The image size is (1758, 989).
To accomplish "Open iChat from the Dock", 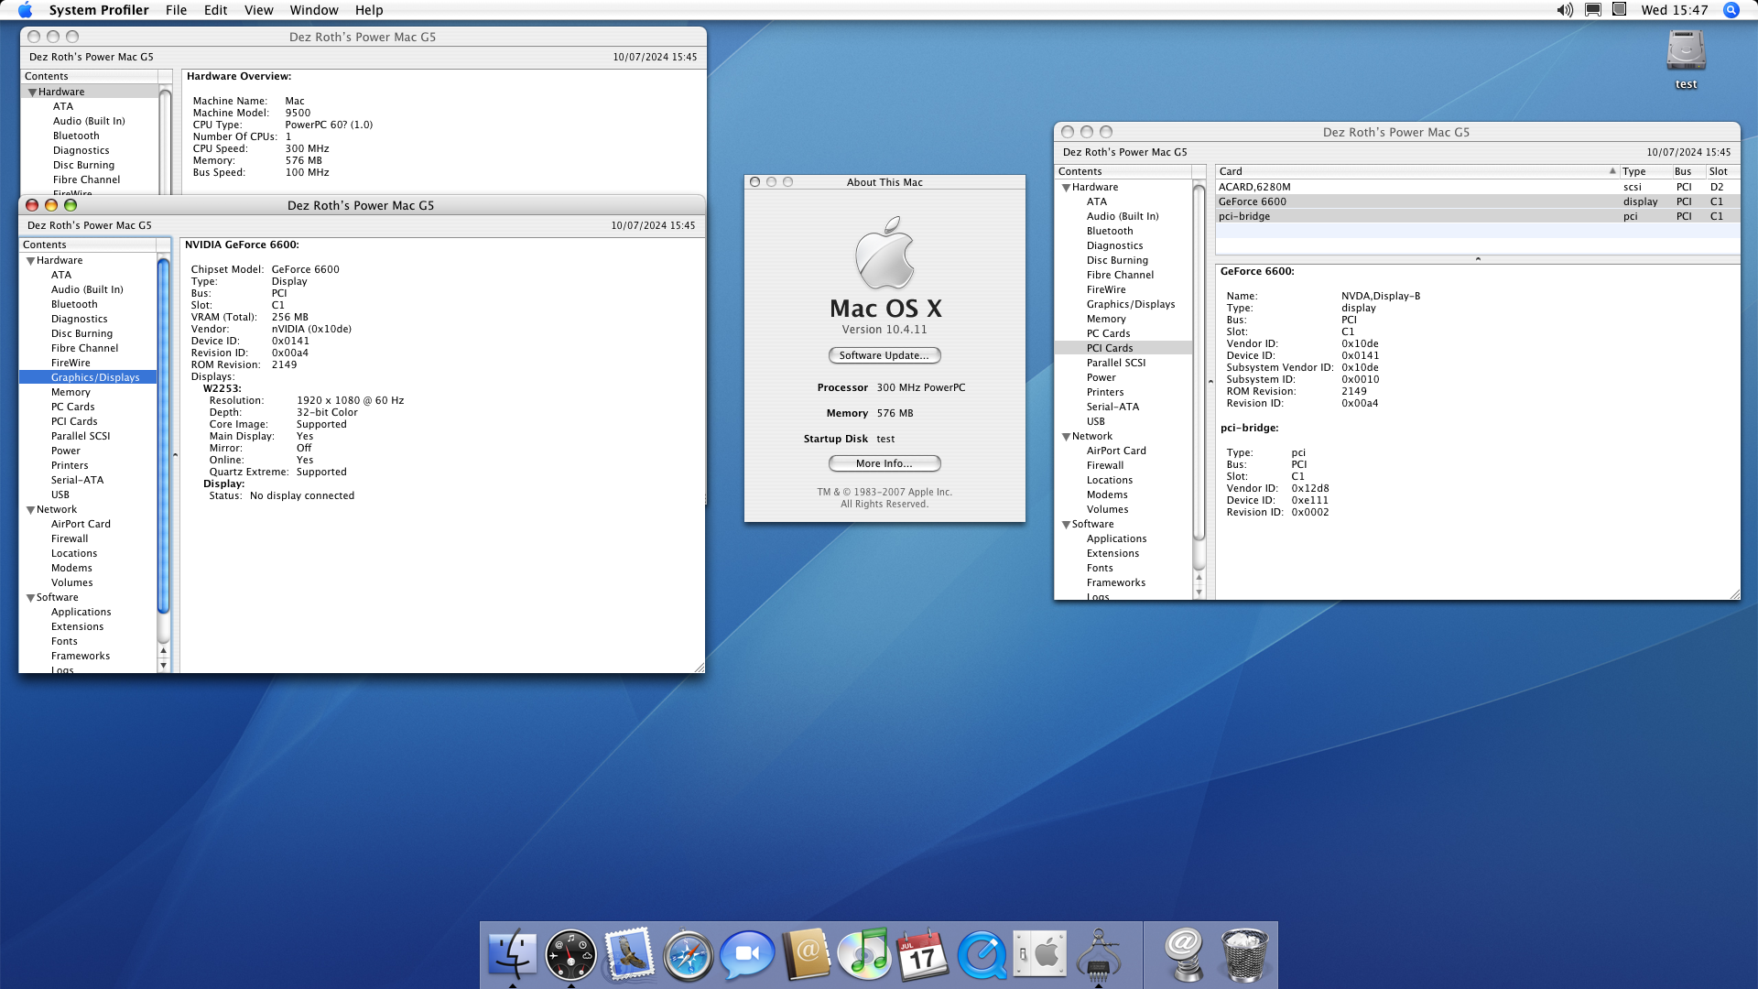I will 746,954.
